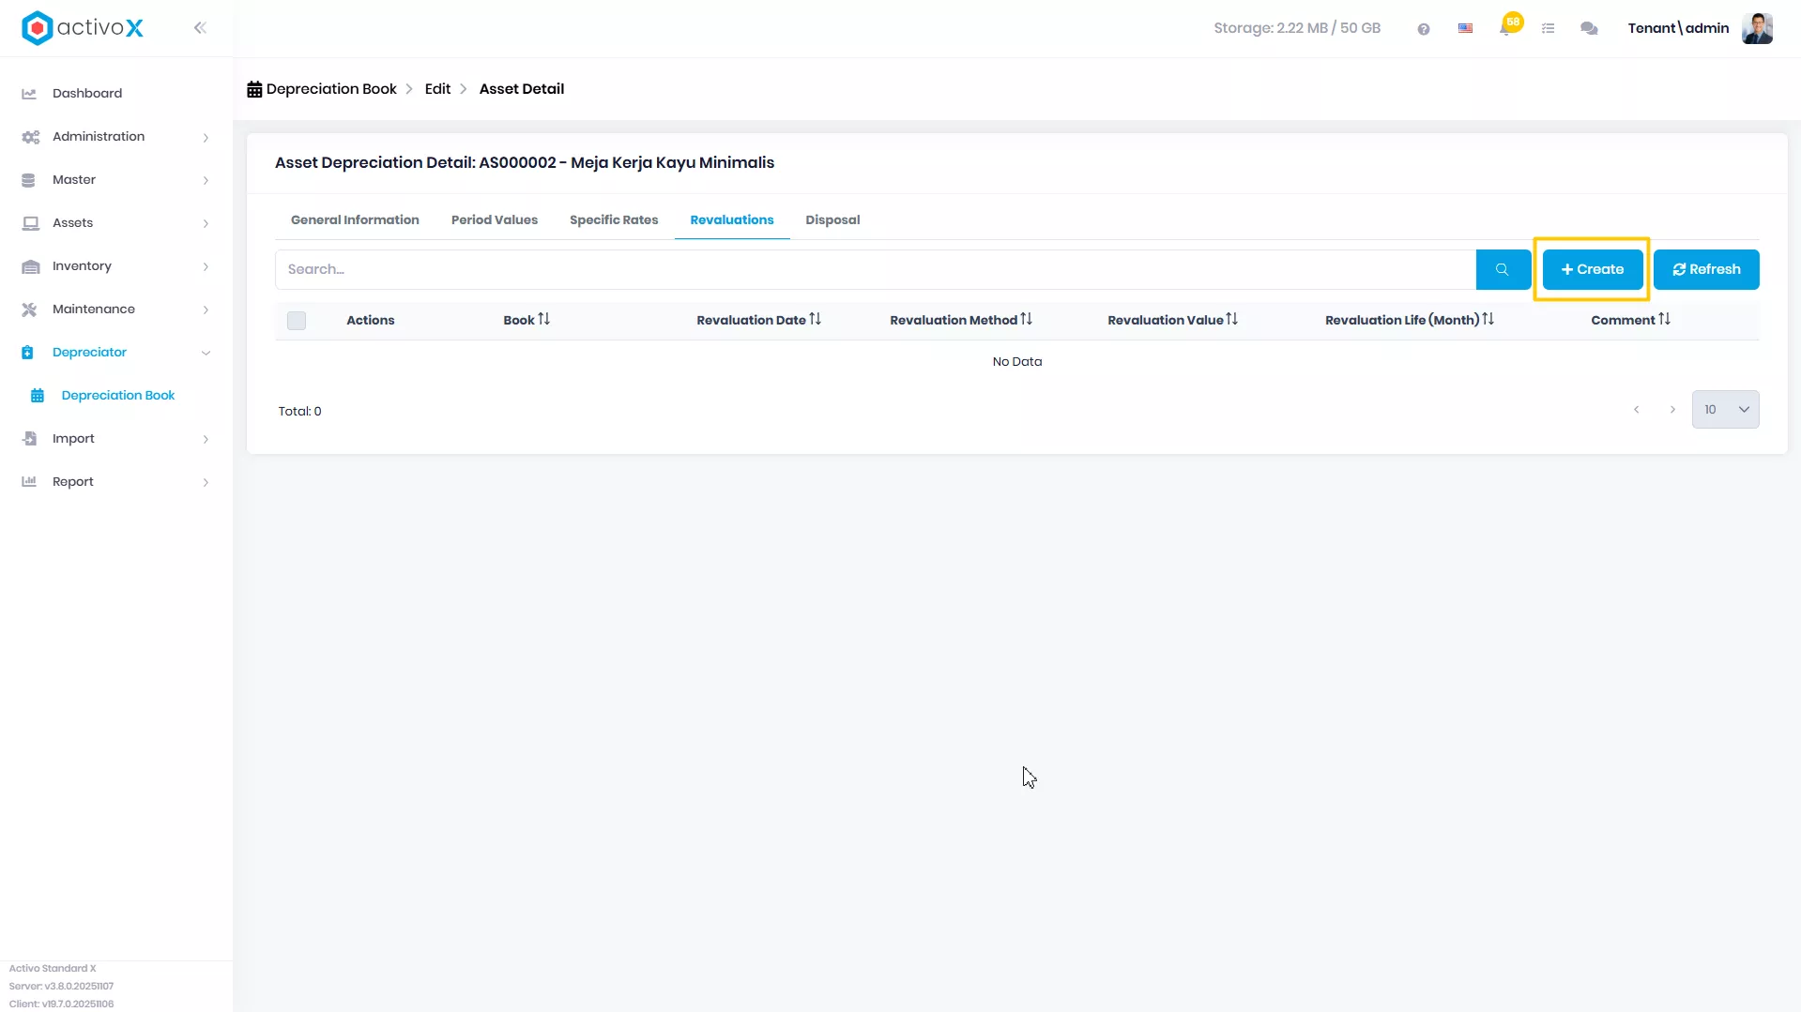Switch to Period Values tab
This screenshot has height=1012, width=1801.
click(x=495, y=220)
